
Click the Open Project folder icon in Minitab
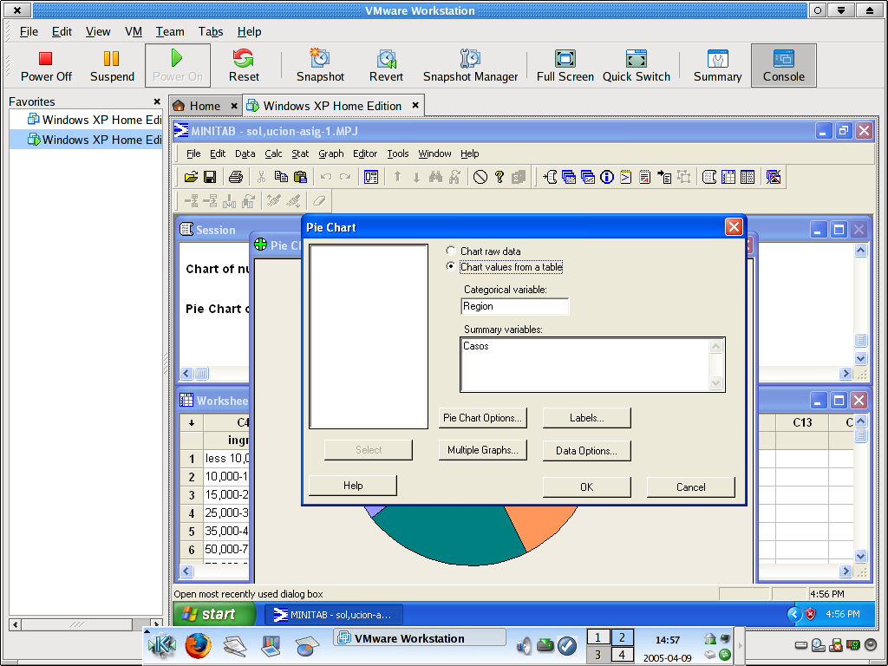coord(191,177)
